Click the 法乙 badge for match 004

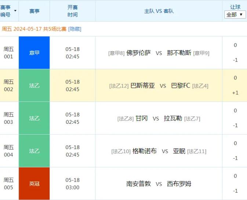(34, 151)
